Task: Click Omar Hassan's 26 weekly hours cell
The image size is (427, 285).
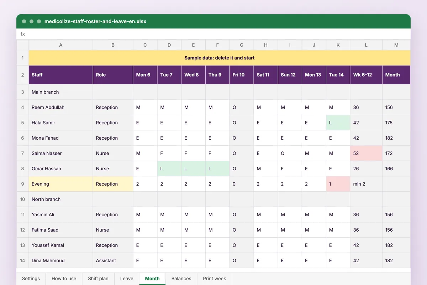Action: pyautogui.click(x=366, y=169)
